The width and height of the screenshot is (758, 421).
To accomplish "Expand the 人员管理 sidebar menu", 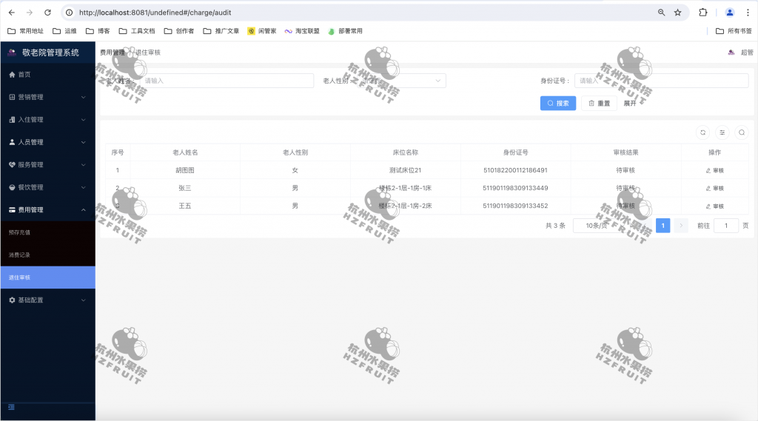I will [x=48, y=142].
